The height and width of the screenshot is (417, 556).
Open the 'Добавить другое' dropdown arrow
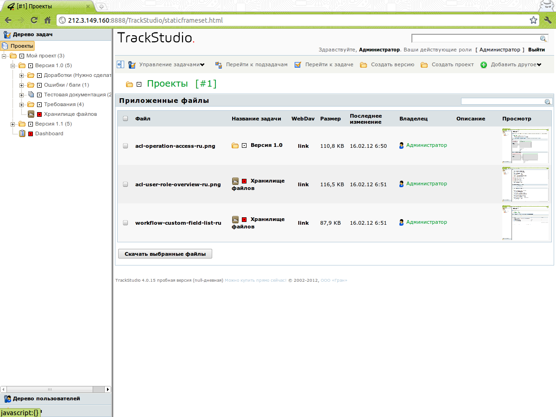tap(539, 65)
